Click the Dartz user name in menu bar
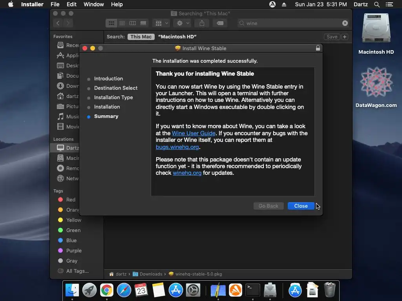402x301 pixels. pos(360,4)
